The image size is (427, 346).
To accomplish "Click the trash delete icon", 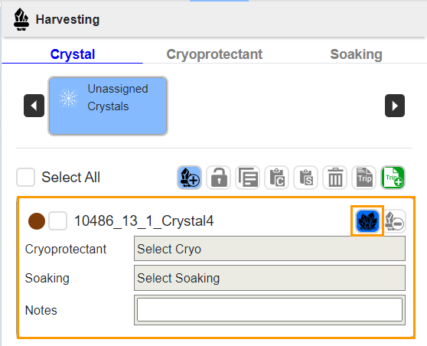I will tap(335, 178).
